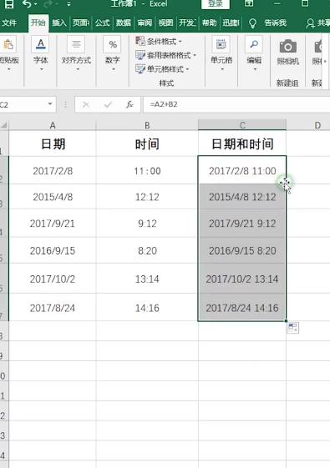The width and height of the screenshot is (330, 468).
Task: Click the 登录 sign-in button
Action: point(216,4)
